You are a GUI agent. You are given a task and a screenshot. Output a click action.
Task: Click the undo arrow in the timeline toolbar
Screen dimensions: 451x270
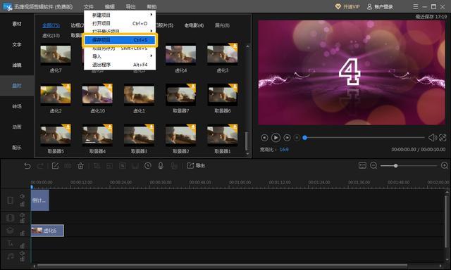pos(27,166)
